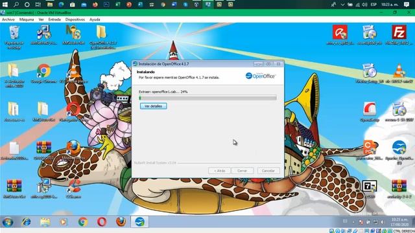Open the VirtualBox Dispositivos menu
The height and width of the screenshot is (233, 415).
(x=75, y=19)
